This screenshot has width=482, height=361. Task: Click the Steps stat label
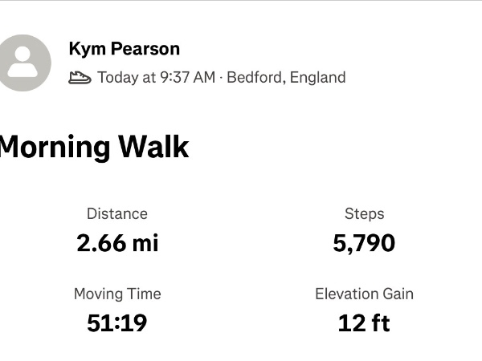(364, 214)
